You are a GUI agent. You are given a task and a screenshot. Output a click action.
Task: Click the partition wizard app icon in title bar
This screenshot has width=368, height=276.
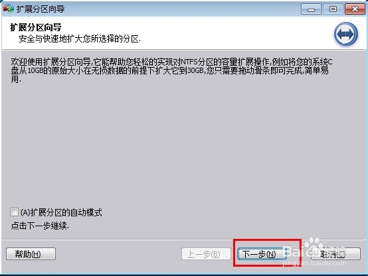pos(9,9)
